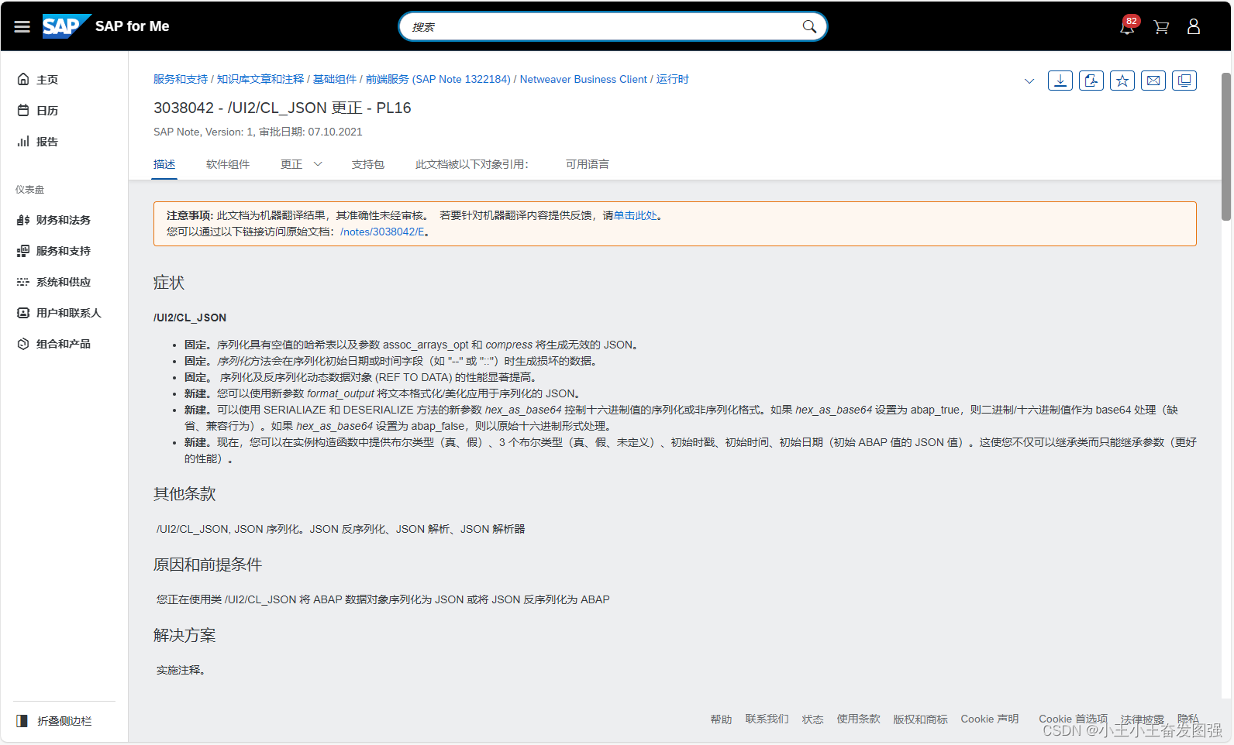
Task: Click the icon beside 组合和产品
Action: click(x=23, y=344)
